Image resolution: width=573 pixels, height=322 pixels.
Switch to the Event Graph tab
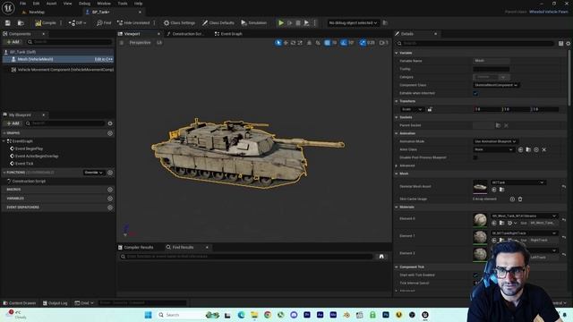click(229, 34)
